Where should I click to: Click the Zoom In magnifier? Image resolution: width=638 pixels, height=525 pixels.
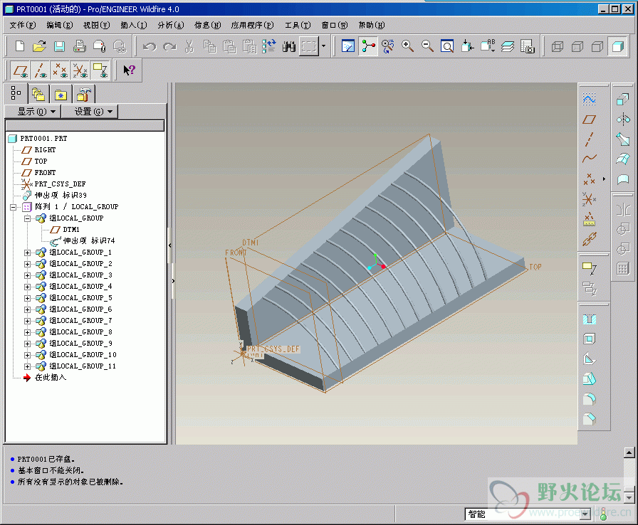point(407,46)
